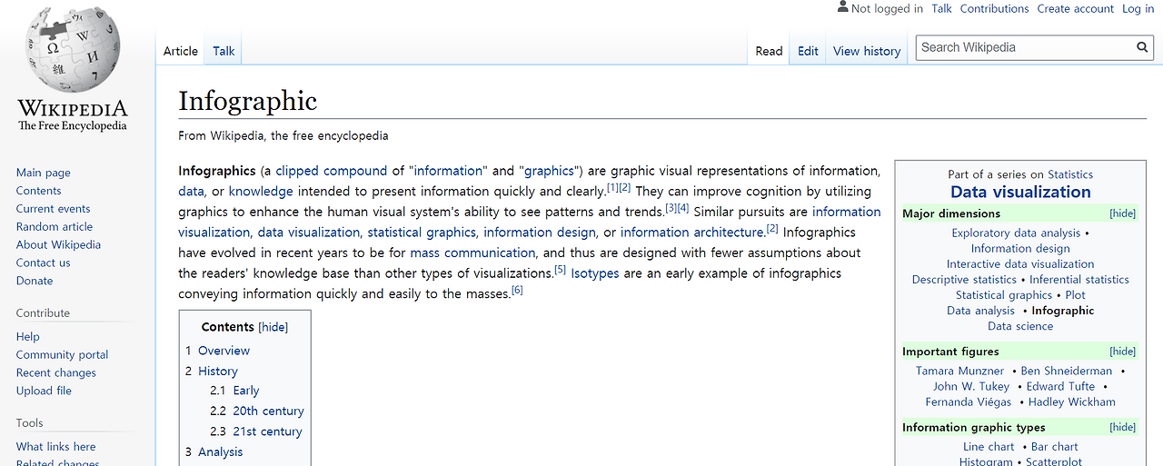
Task: Open Interactive data visualization link
Action: click(1020, 264)
